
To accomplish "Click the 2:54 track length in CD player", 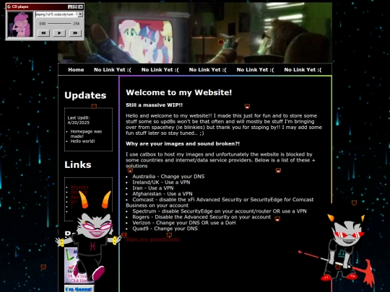I will tap(76, 24).
